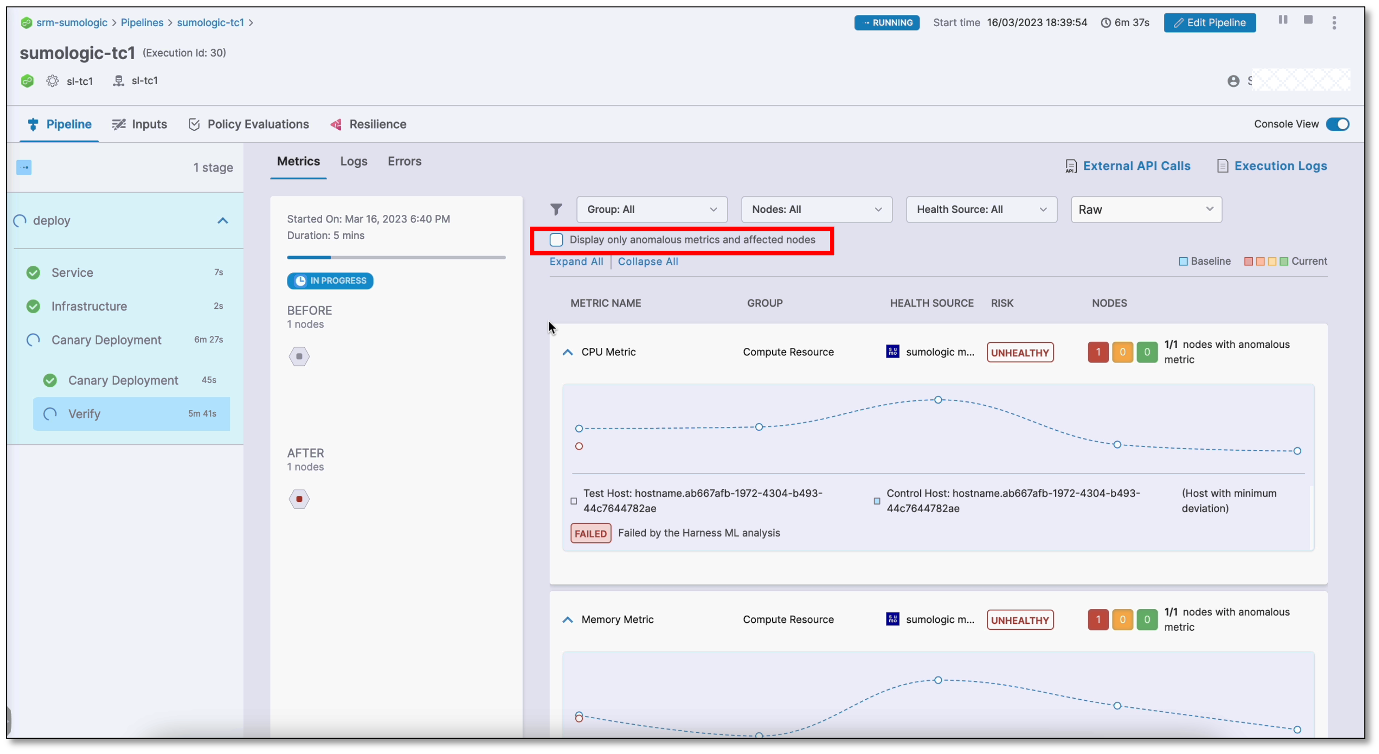Click the RUNNING status badge

point(886,22)
